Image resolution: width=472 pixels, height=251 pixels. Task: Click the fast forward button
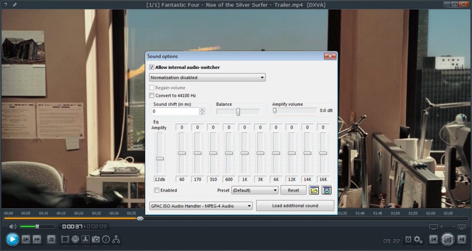pos(37,240)
